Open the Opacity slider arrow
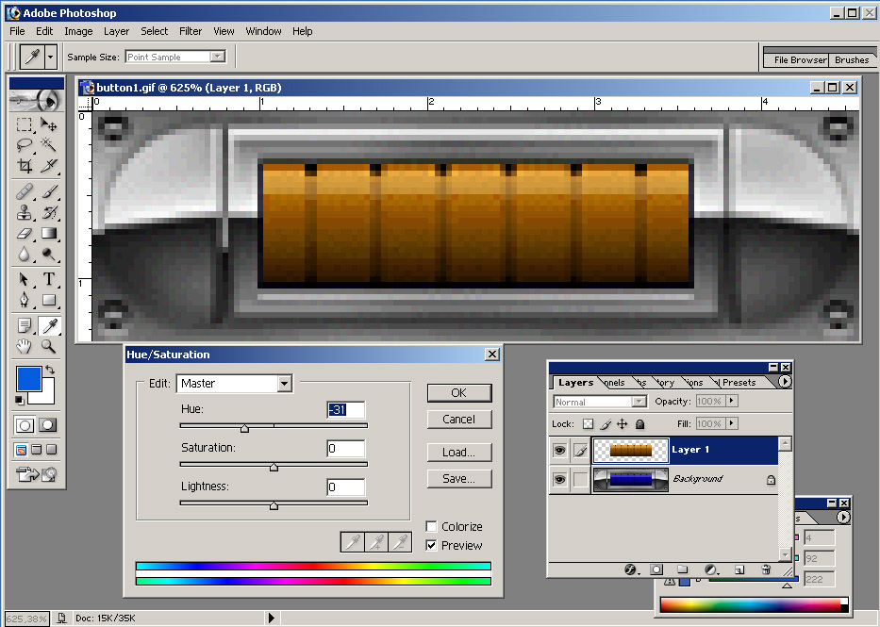 (731, 401)
